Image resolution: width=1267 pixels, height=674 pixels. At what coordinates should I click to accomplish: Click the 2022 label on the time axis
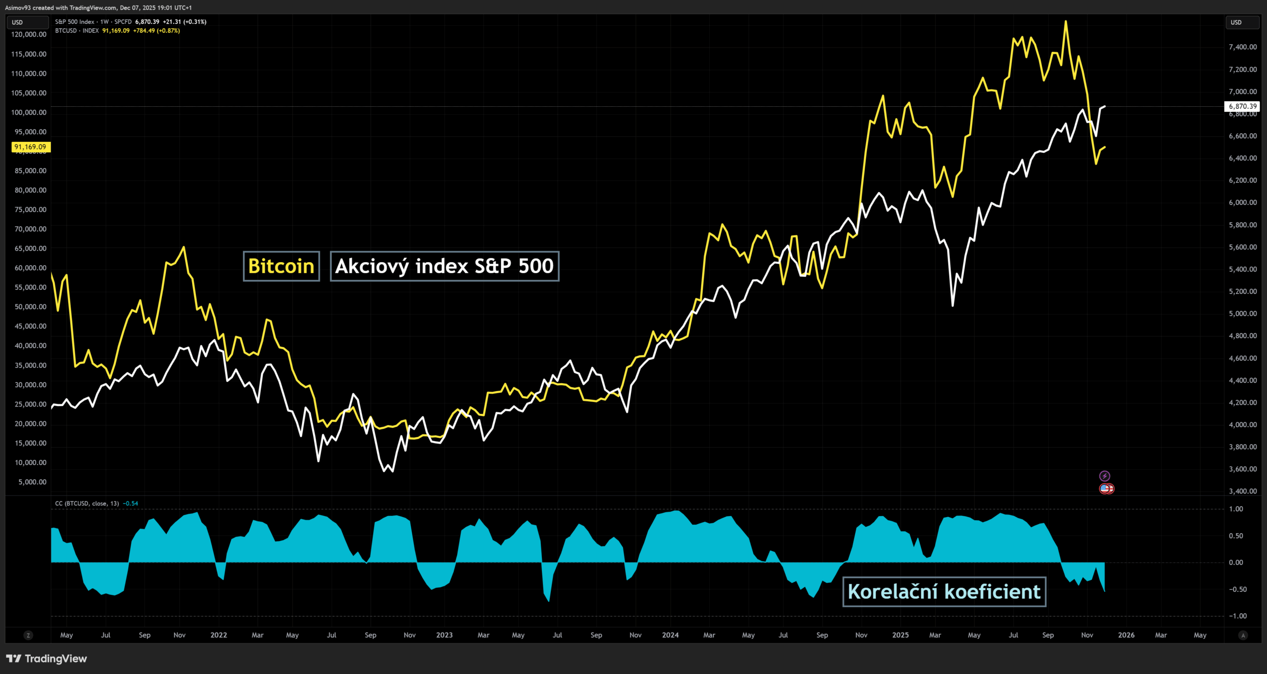pos(218,635)
